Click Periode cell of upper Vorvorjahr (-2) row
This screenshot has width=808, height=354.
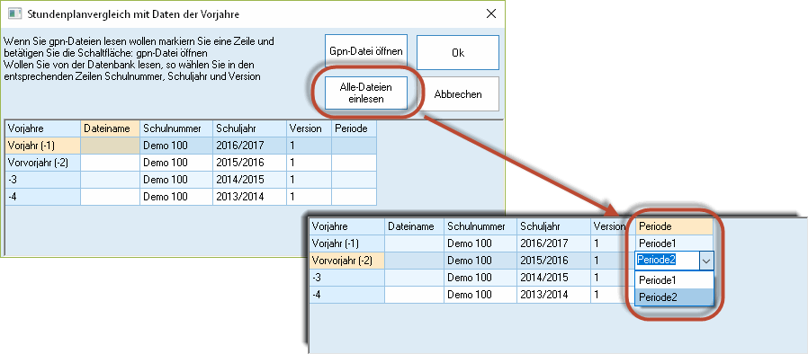(x=354, y=163)
